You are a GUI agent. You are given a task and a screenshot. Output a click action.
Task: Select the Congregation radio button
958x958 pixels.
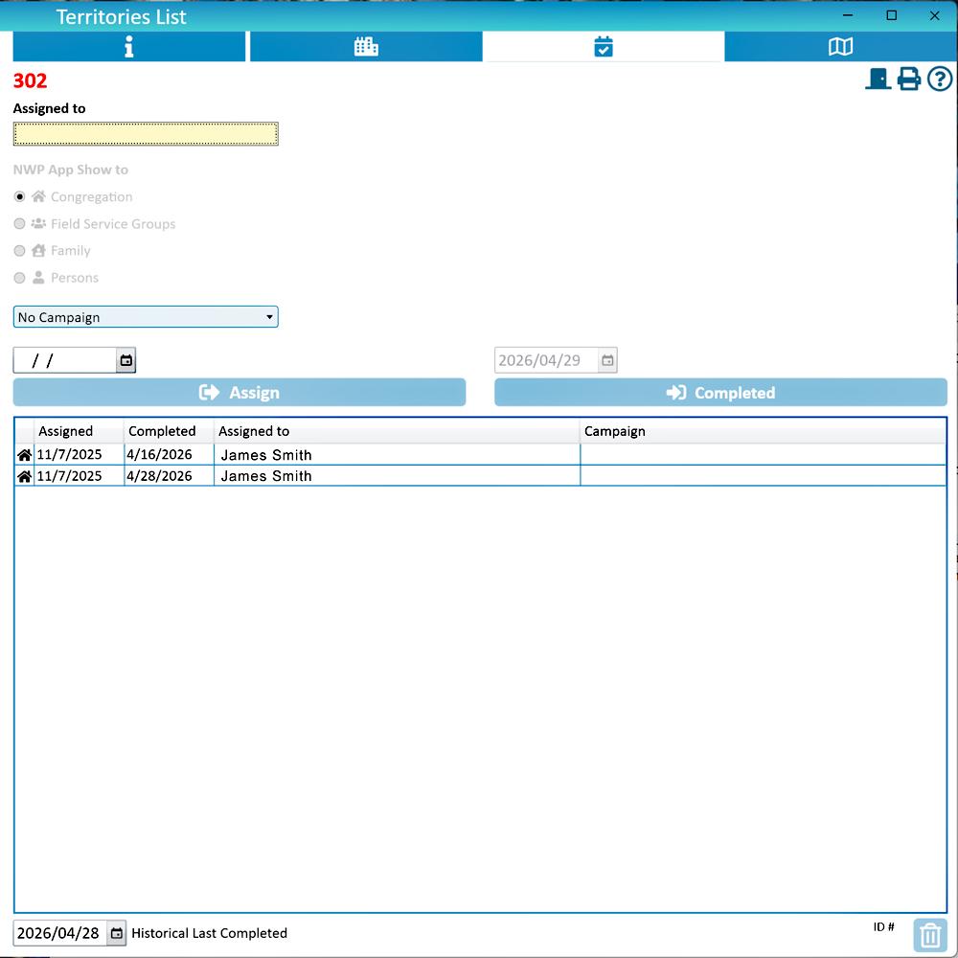pos(20,197)
